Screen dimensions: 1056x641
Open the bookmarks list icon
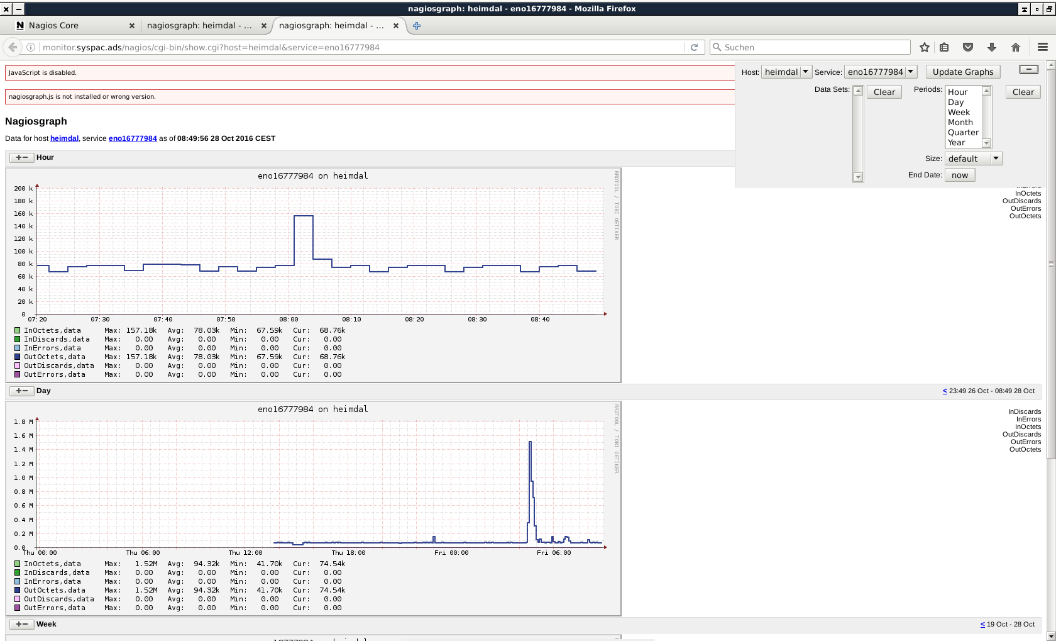(x=944, y=47)
